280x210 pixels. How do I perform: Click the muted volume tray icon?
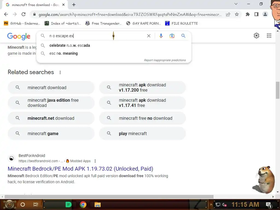click(x=224, y=205)
